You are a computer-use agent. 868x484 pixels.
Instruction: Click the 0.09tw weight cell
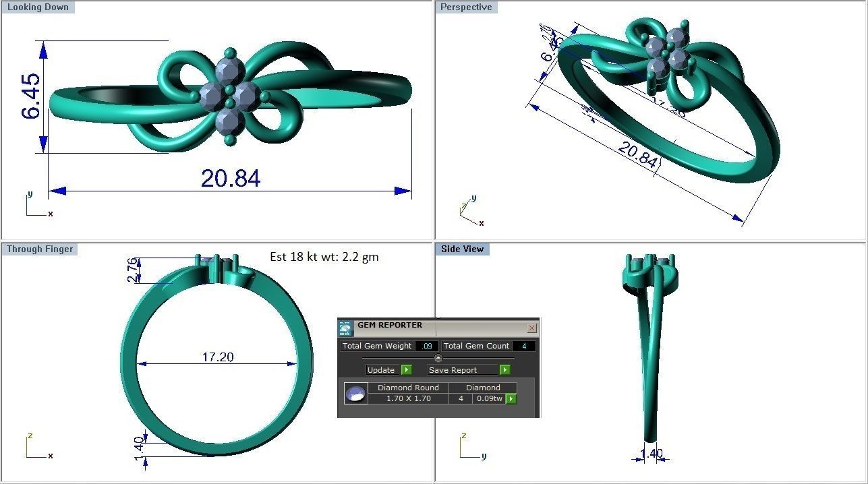coord(489,398)
